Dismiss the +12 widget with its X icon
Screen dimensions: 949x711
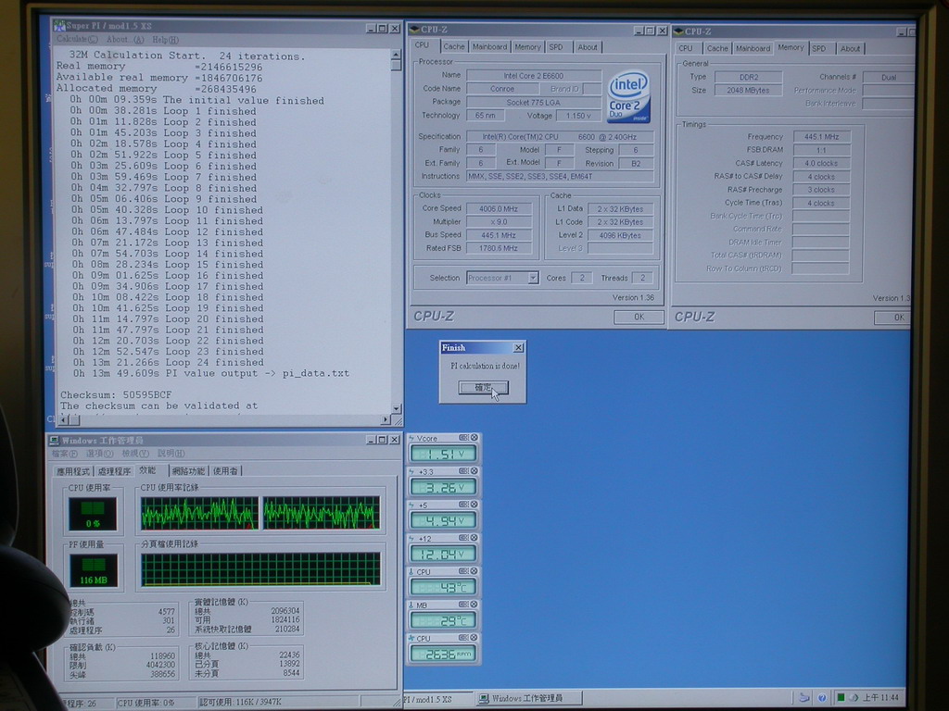point(474,538)
